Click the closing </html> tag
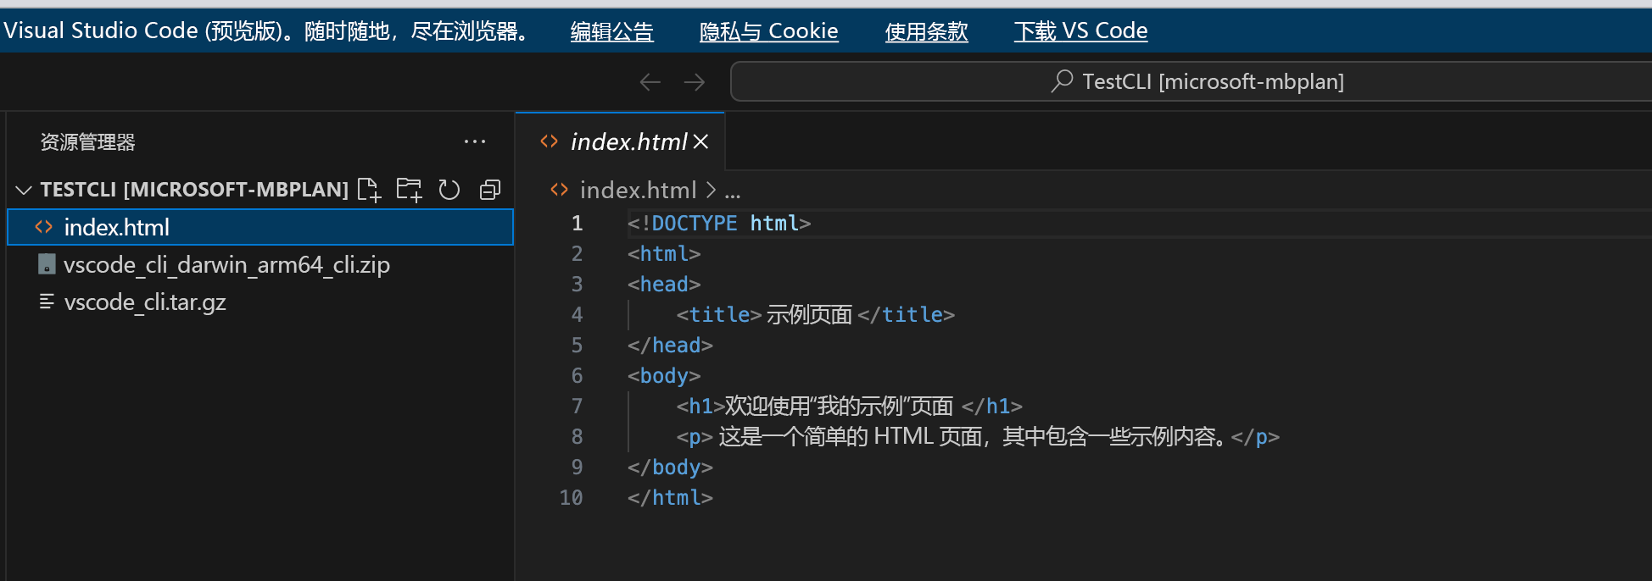 (x=670, y=497)
